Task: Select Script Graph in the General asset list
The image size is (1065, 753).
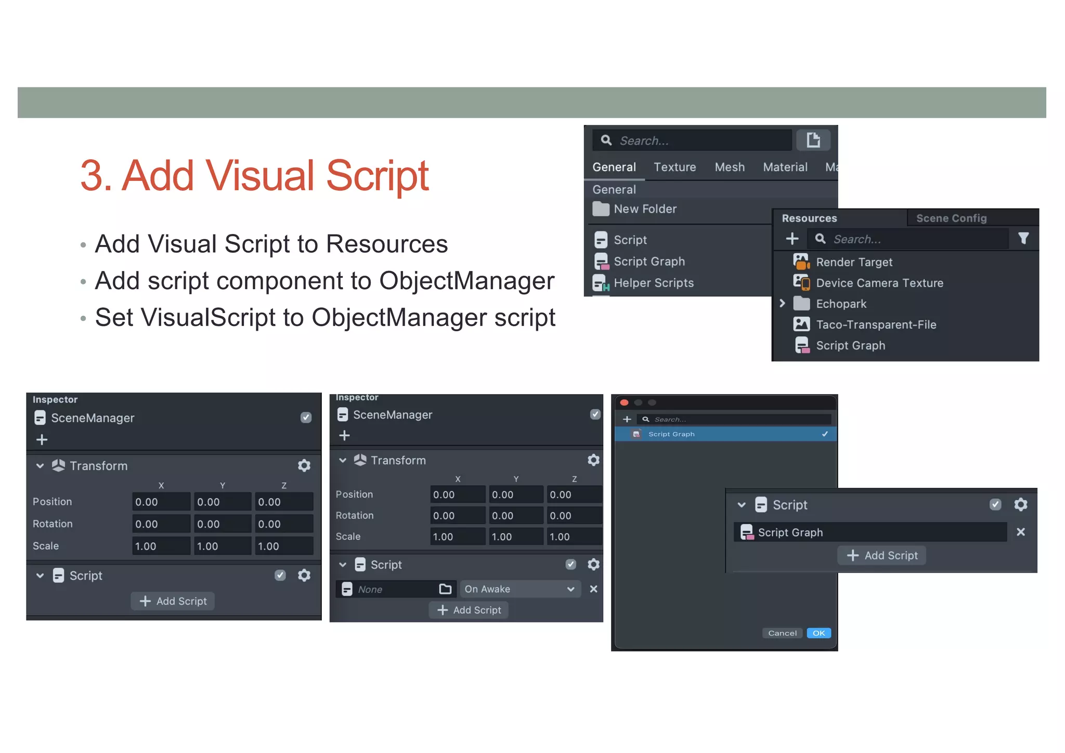Action: pos(639,261)
